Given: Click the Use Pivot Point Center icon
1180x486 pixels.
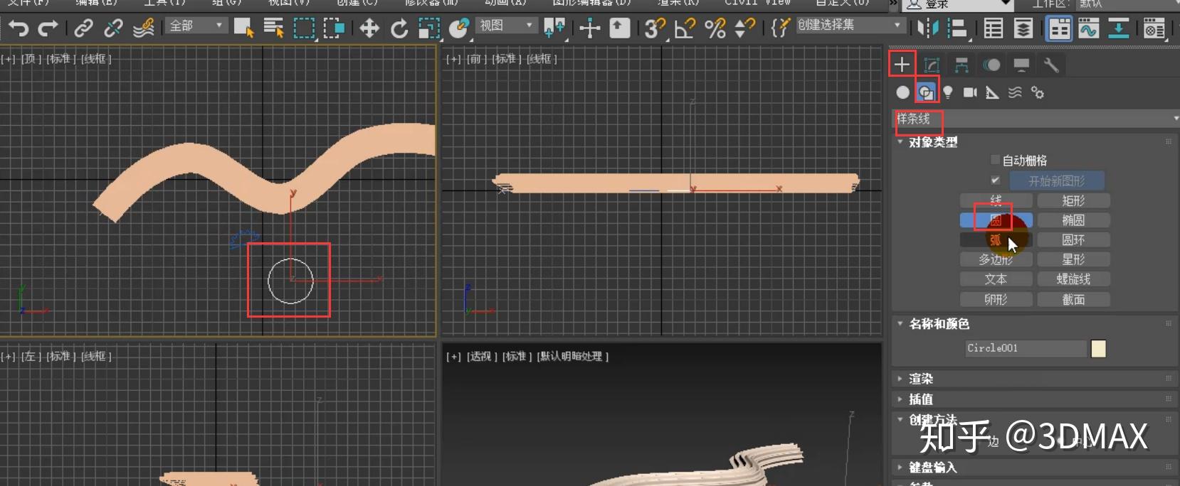Looking at the screenshot, I should click(x=554, y=28).
